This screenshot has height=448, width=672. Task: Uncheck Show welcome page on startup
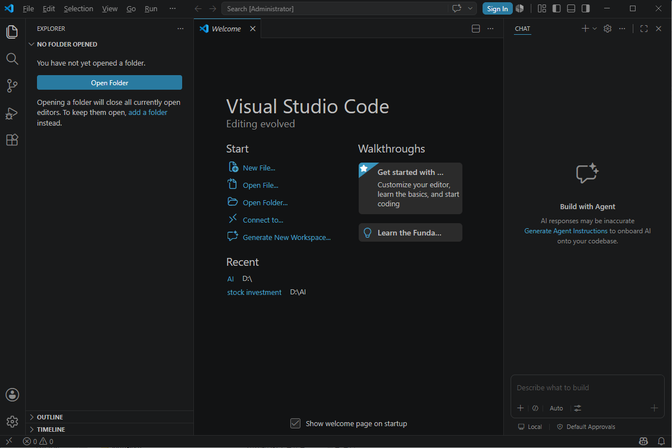295,423
